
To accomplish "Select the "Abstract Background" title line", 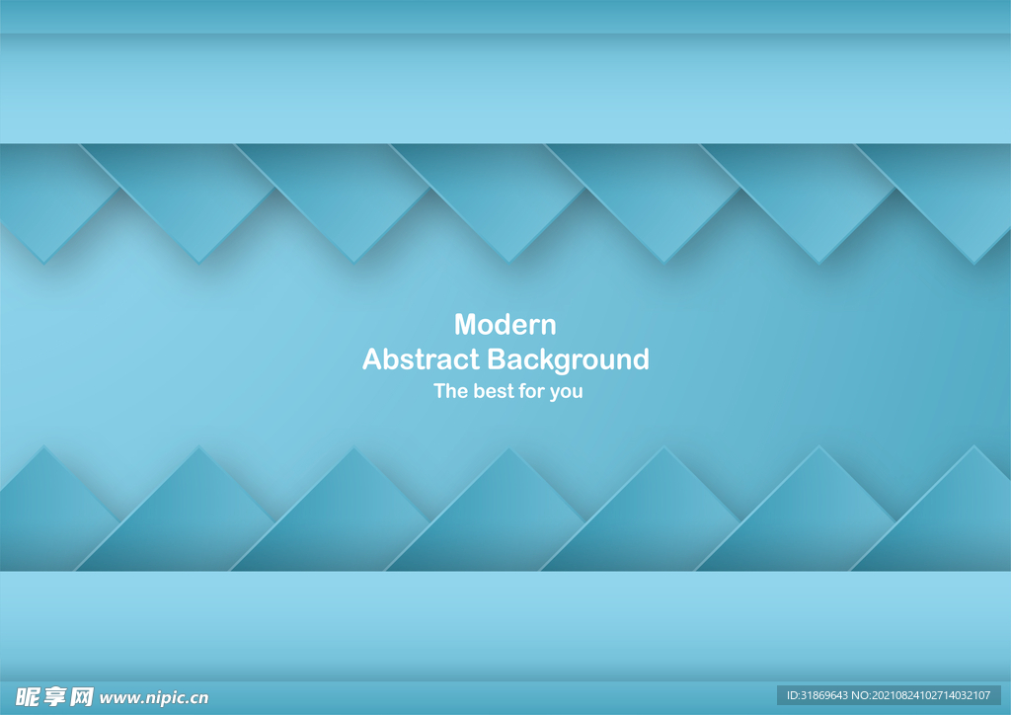I will point(505,359).
